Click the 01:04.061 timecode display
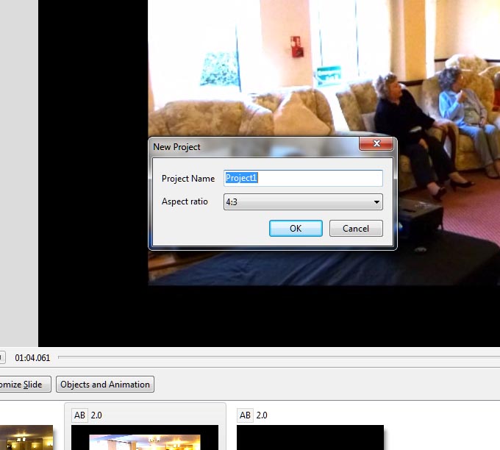500x450 pixels. pyautogui.click(x=32, y=358)
